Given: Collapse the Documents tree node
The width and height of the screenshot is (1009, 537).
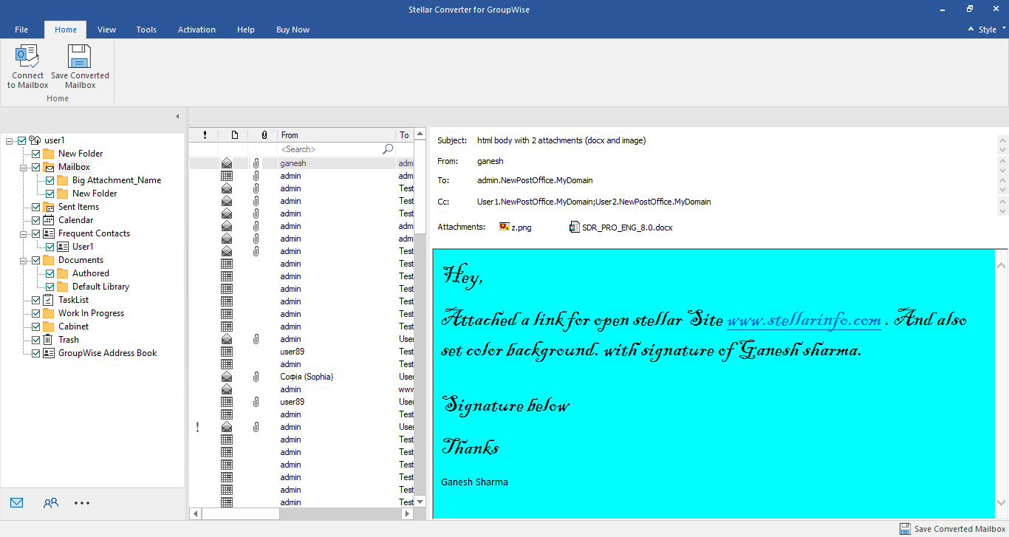Looking at the screenshot, I should pyautogui.click(x=24, y=260).
